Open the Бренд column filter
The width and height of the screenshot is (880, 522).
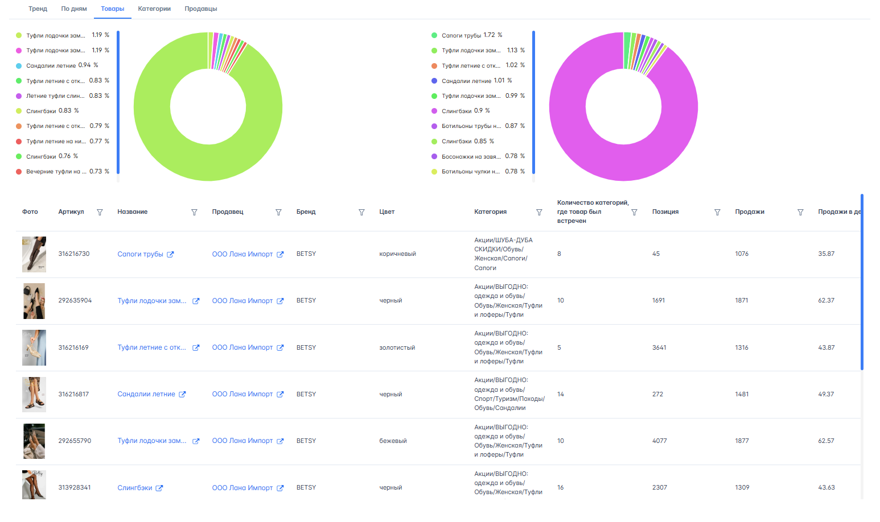click(x=361, y=212)
